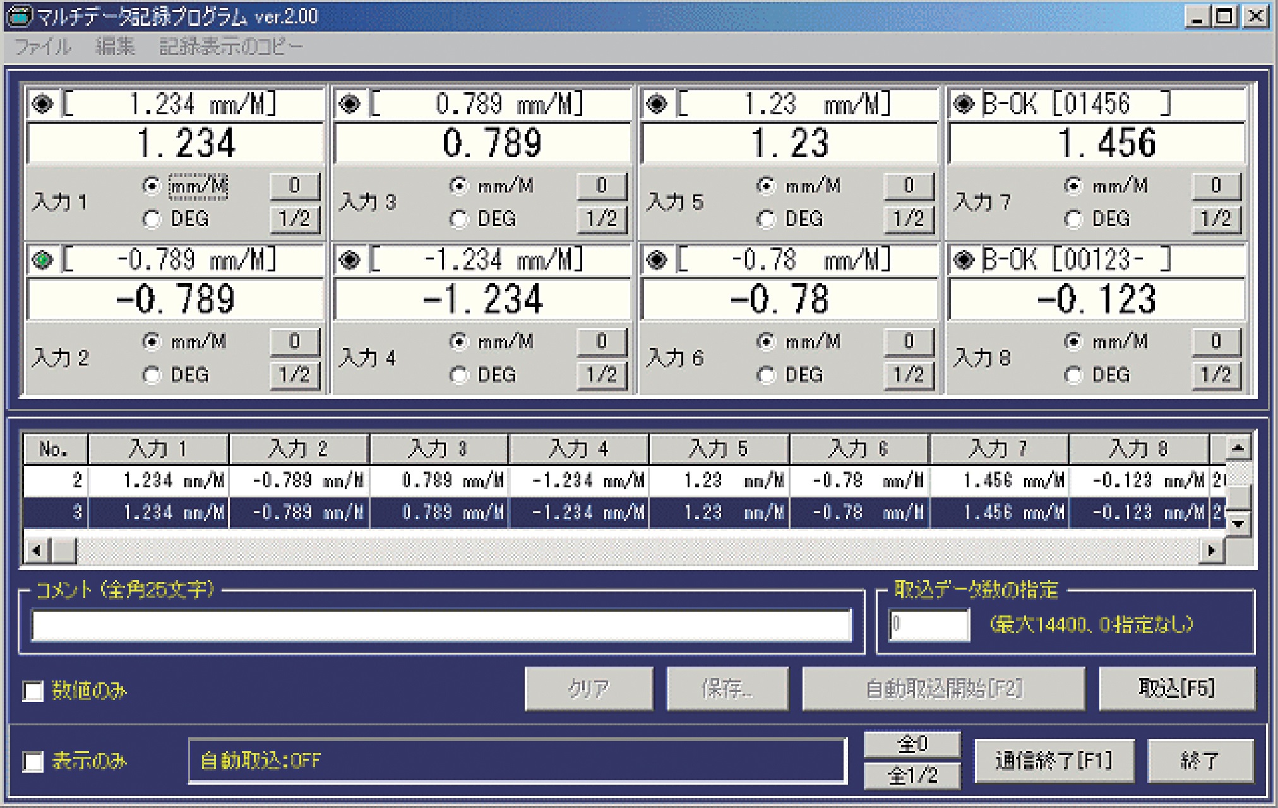Halve 入力 8 with its 1/2 button
The image size is (1278, 808).
1217,375
